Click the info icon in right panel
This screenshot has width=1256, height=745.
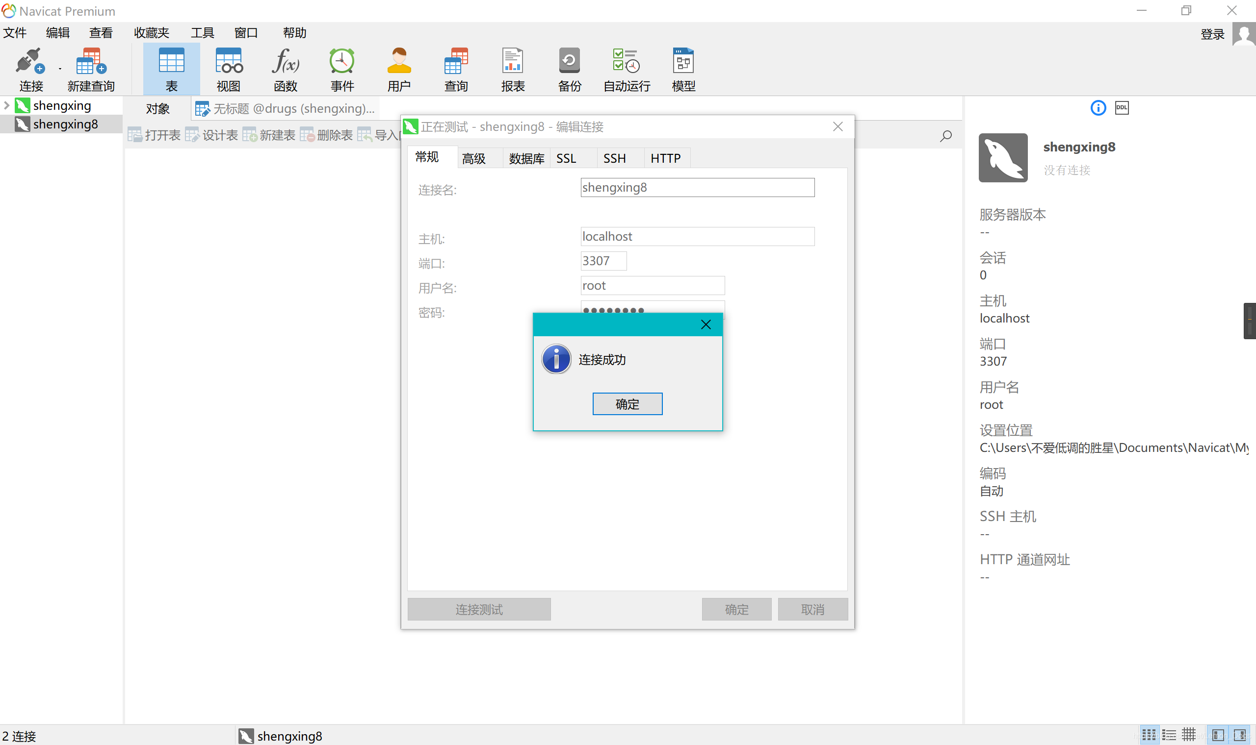(x=1098, y=107)
